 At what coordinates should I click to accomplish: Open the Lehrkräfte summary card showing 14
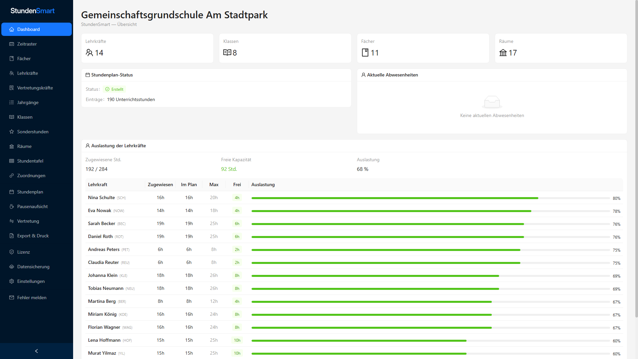click(147, 48)
